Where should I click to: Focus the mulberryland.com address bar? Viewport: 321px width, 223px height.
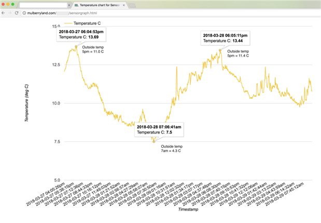[x=104, y=12]
